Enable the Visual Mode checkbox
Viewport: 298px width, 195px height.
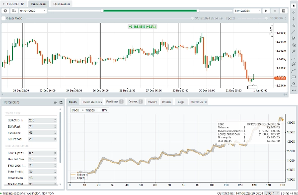click(x=3, y=18)
